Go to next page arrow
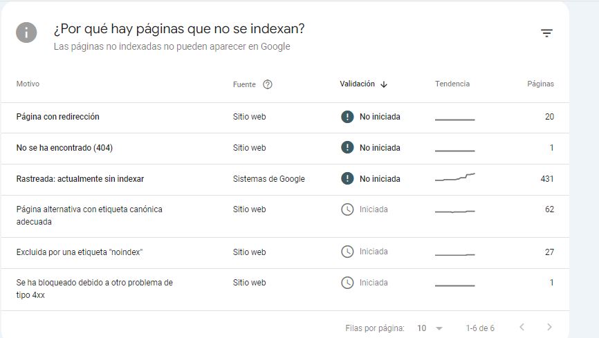 549,328
